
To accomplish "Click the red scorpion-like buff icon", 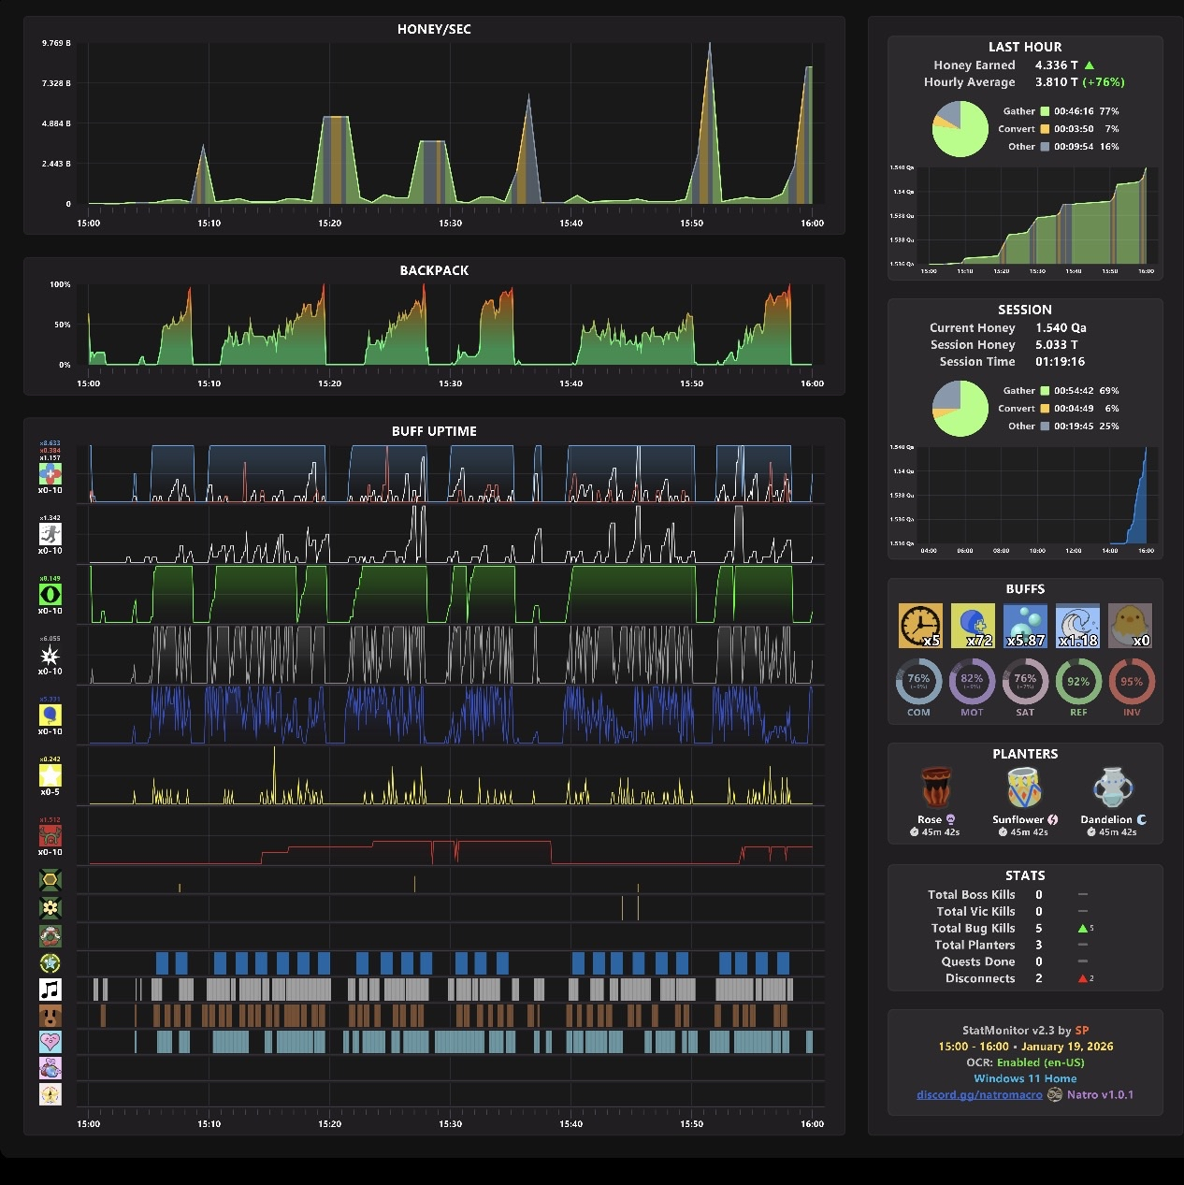I will pos(51,835).
